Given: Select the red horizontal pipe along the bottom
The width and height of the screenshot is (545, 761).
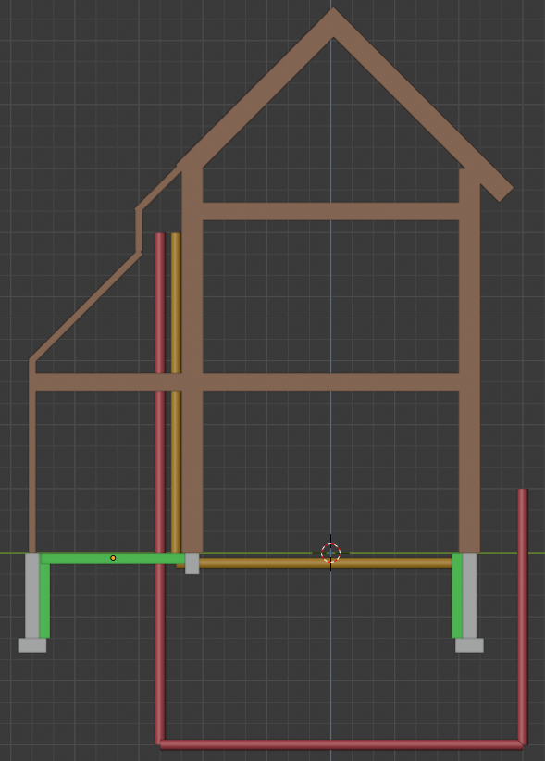Looking at the screenshot, I should [341, 744].
